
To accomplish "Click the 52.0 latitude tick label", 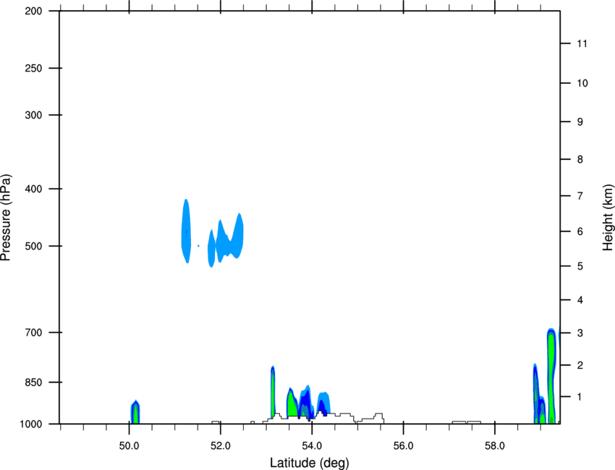I will [x=221, y=446].
